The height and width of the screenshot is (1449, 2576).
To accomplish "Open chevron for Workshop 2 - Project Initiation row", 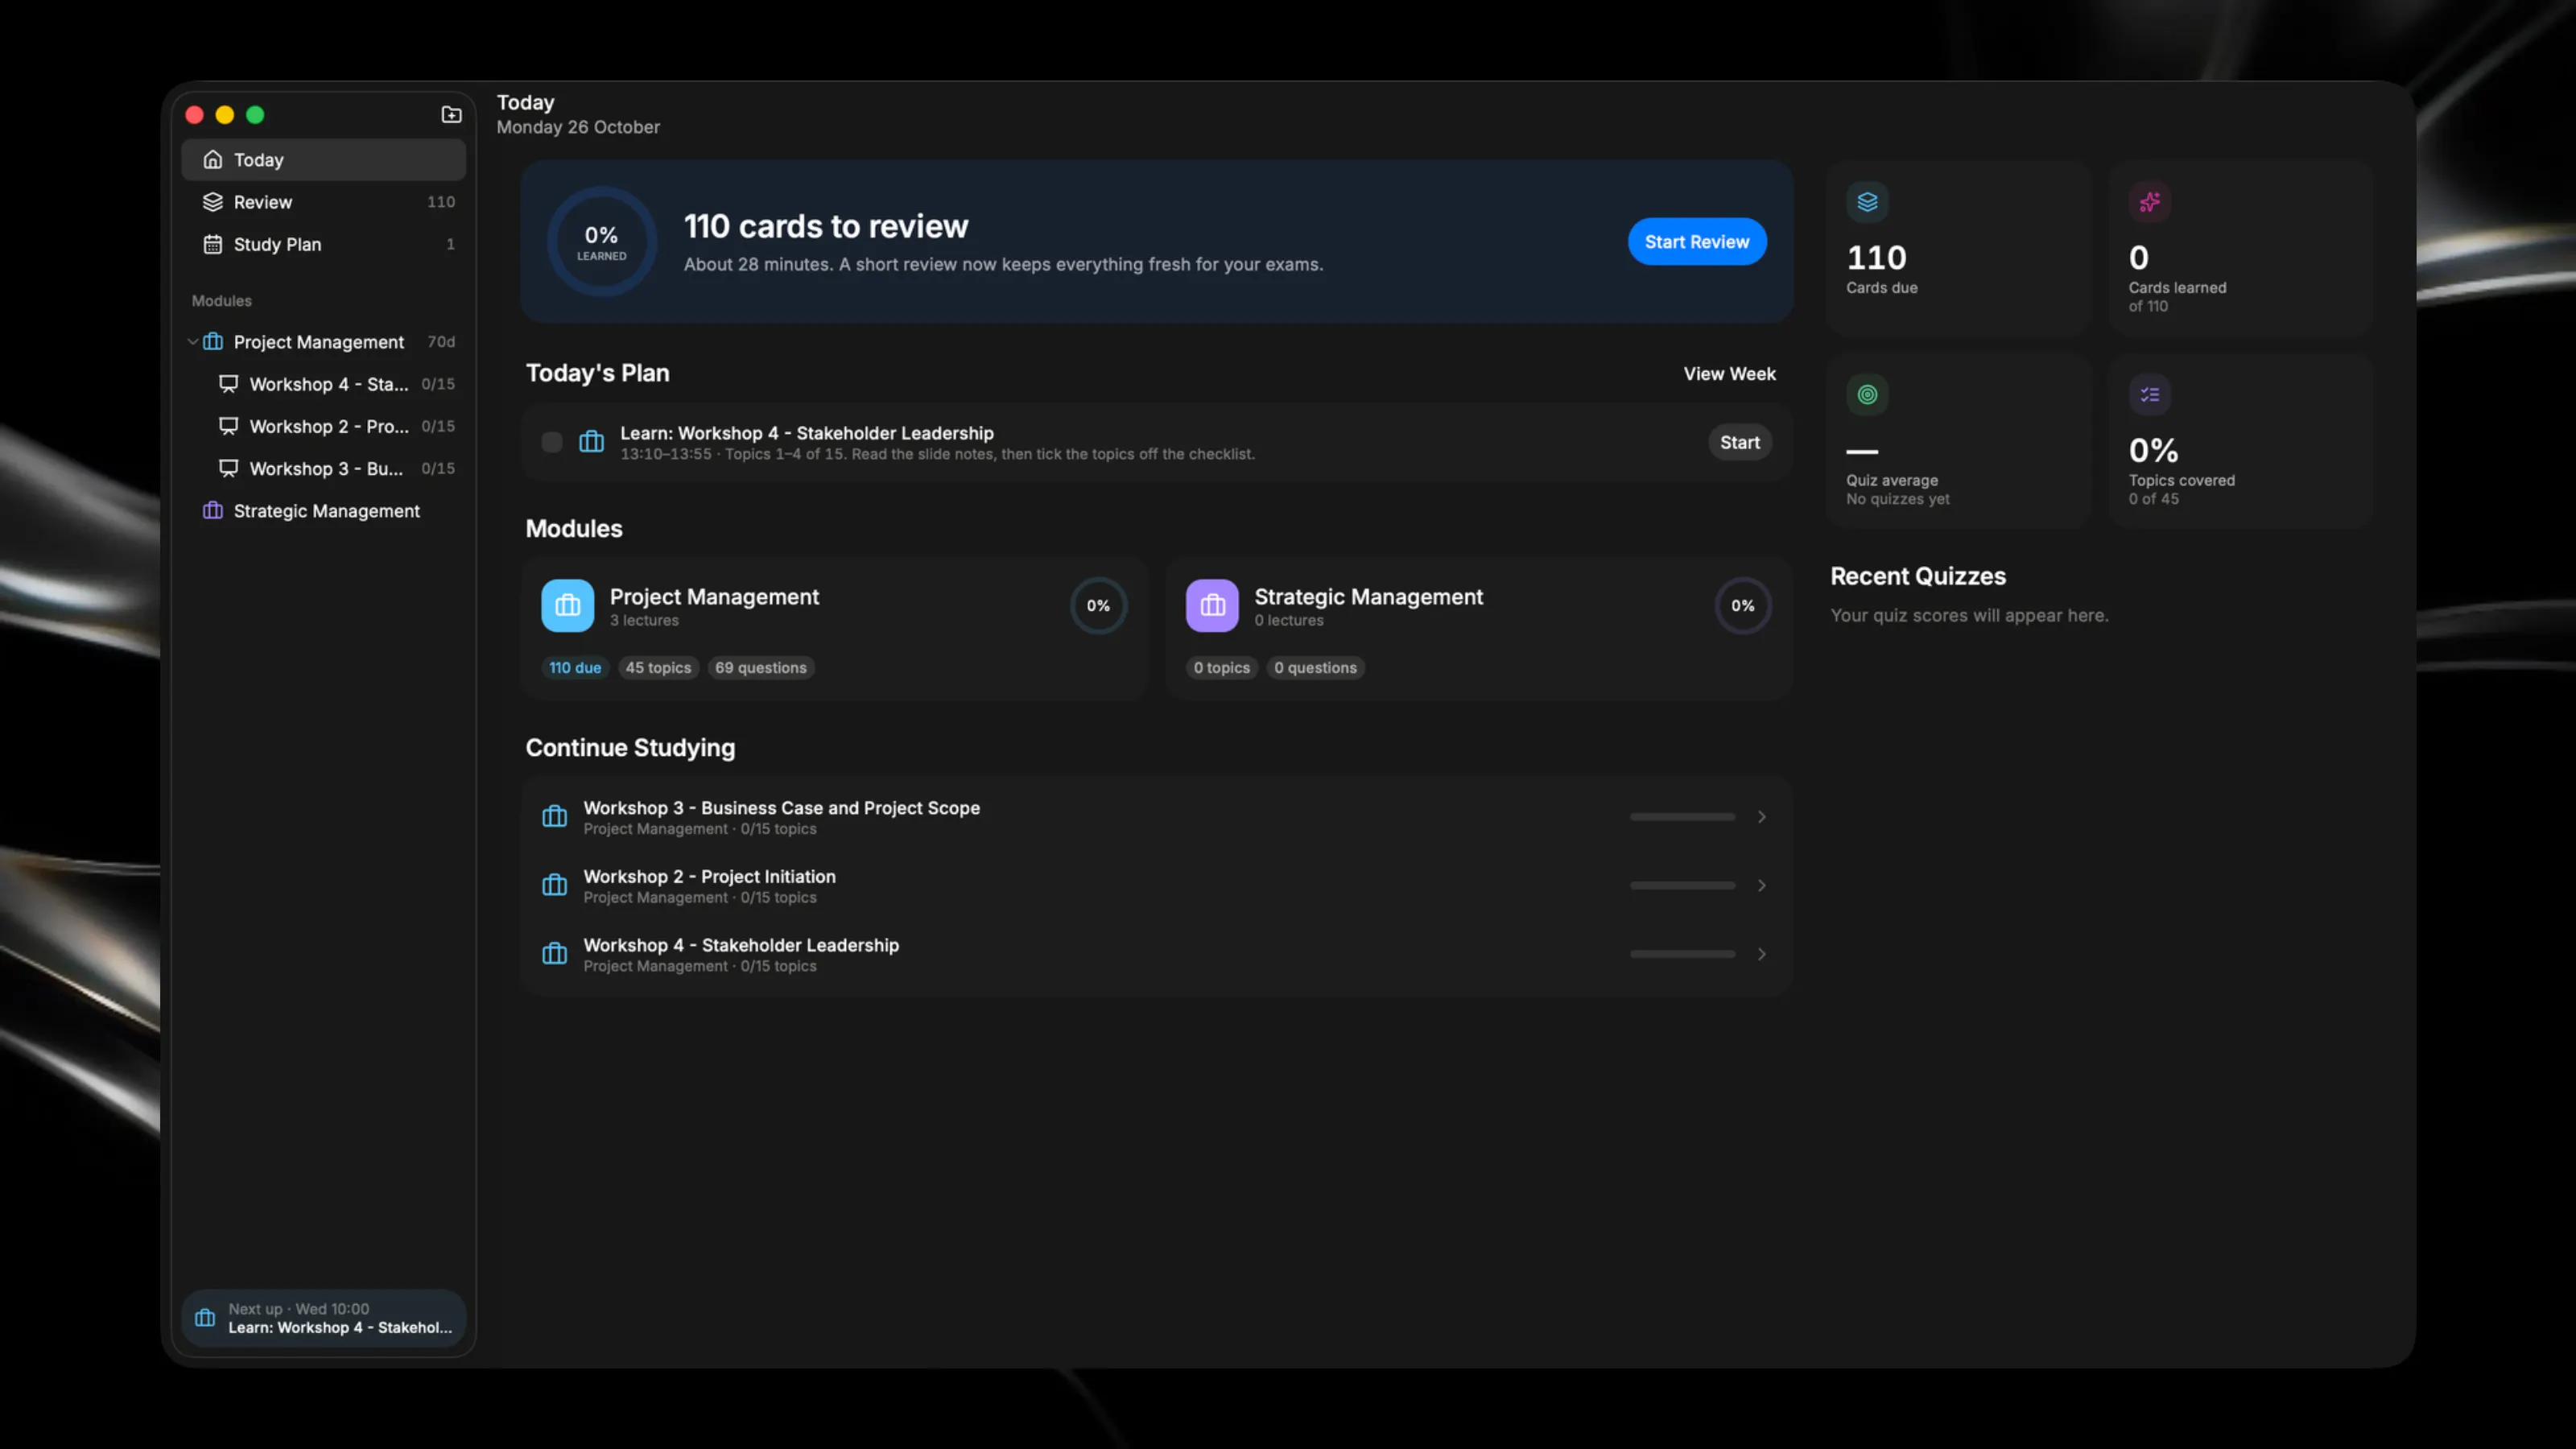I will pos(1761,886).
